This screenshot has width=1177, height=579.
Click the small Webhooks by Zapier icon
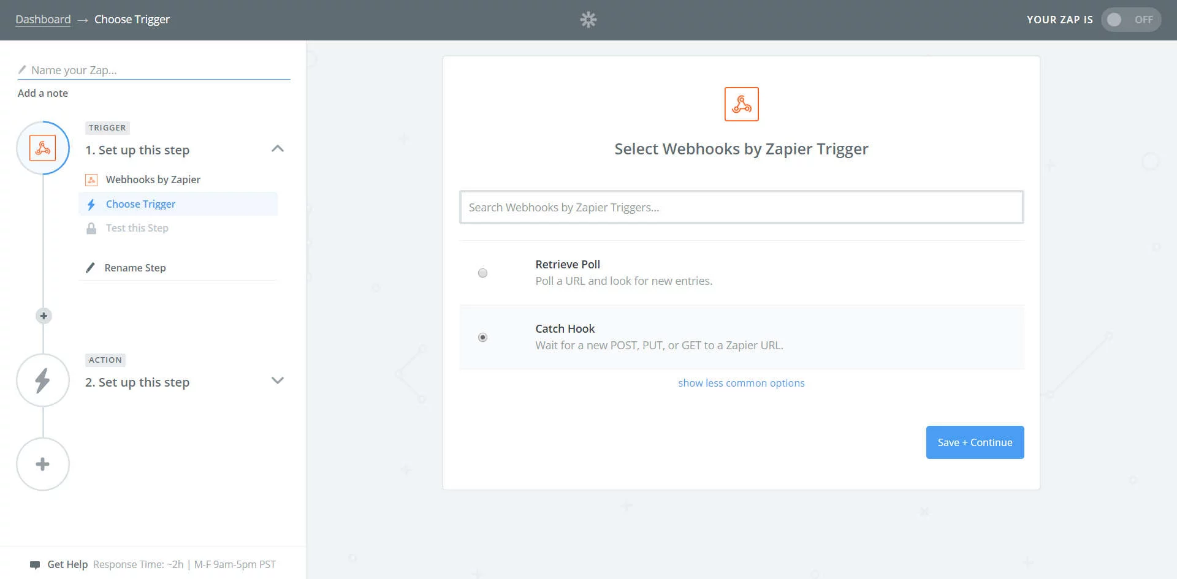tap(91, 180)
